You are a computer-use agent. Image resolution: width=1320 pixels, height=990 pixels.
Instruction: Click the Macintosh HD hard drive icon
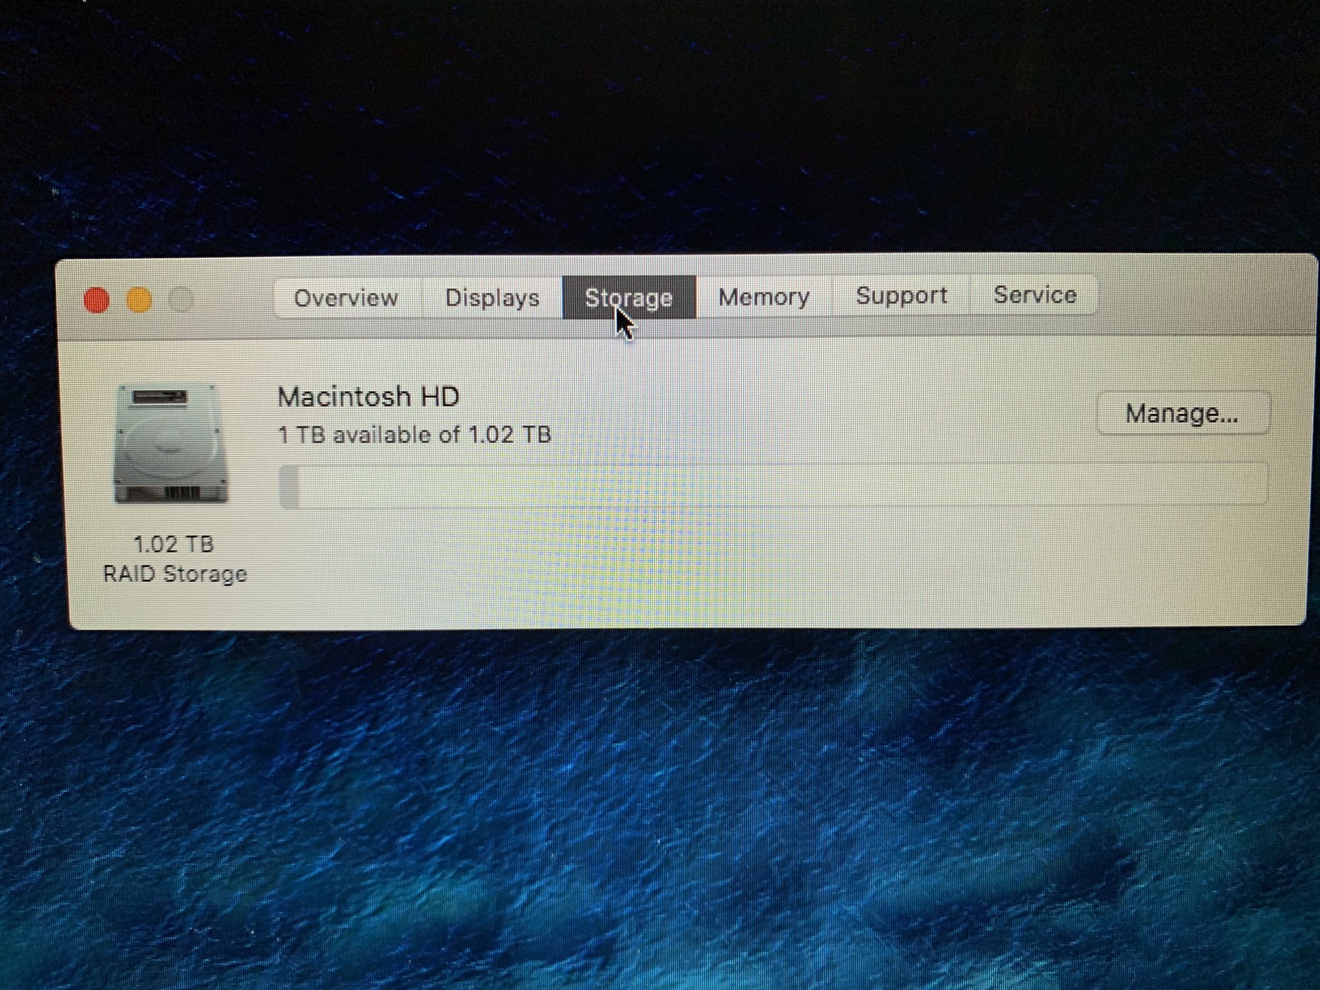(x=172, y=444)
